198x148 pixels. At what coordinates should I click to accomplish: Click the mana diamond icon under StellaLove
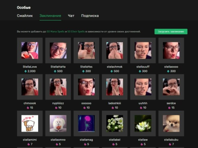point(25,71)
